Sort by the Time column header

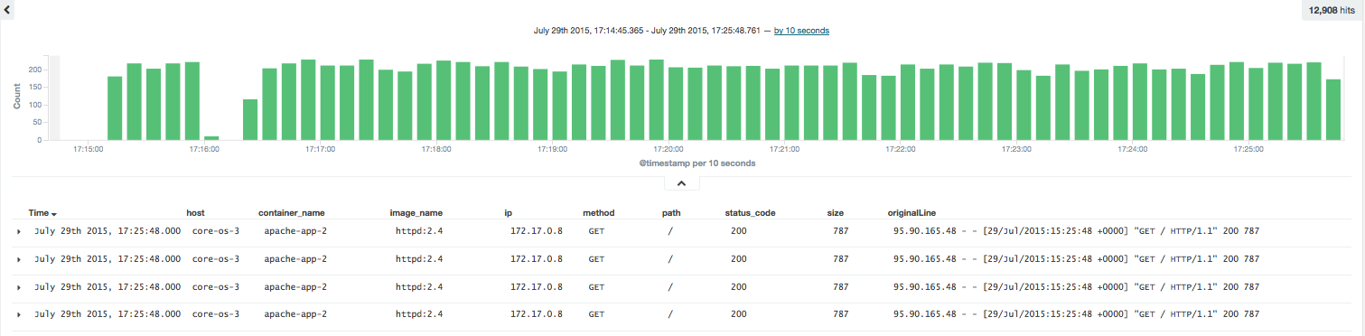pos(39,213)
